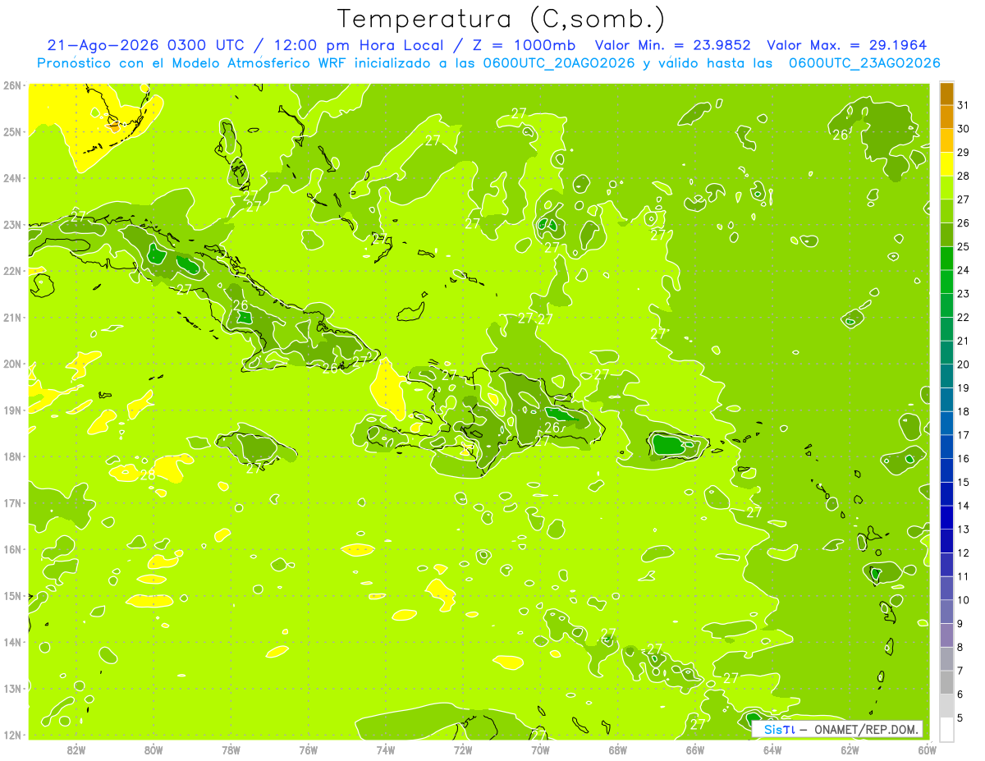Click the 12N latitude label
This screenshot has width=985, height=761.
click(11, 735)
